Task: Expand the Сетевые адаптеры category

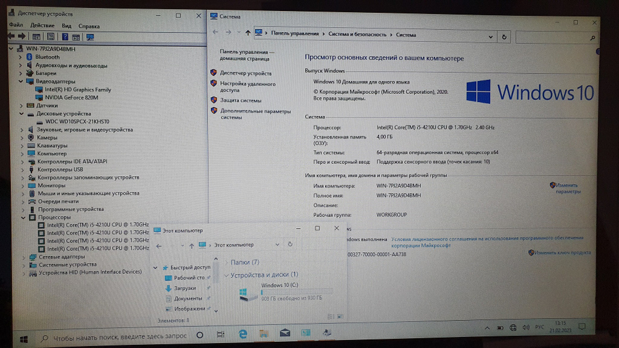Action: [x=24, y=257]
